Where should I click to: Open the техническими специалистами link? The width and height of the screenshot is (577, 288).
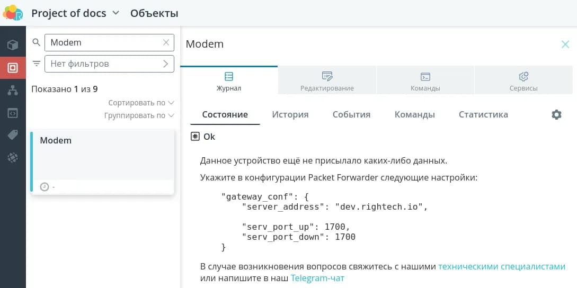[501, 266]
